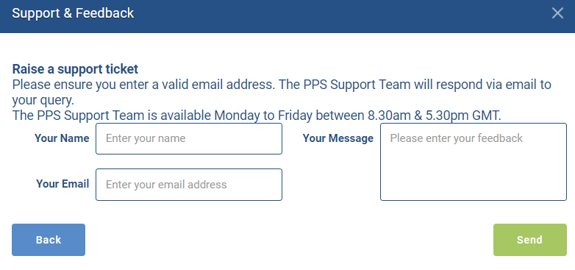This screenshot has height=270, width=575.
Task: Focus the Your Email input box
Action: pos(189,185)
